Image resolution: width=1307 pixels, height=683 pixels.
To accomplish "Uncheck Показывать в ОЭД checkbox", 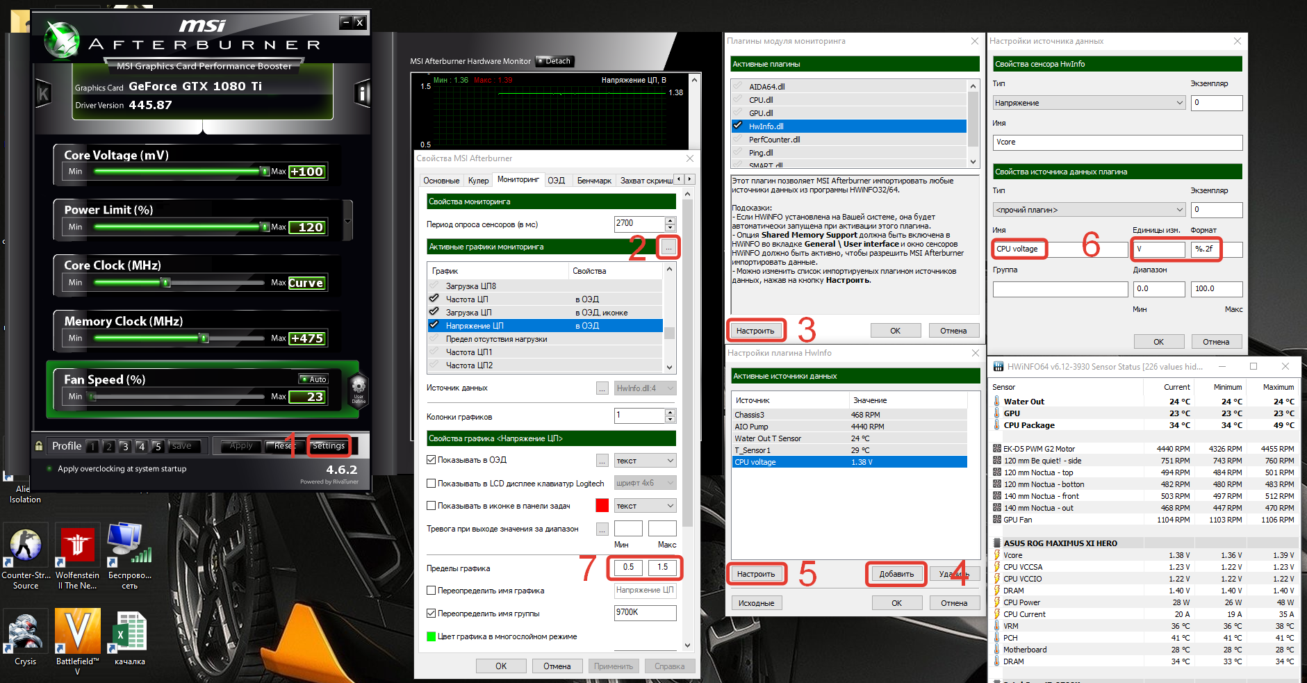I will (431, 460).
